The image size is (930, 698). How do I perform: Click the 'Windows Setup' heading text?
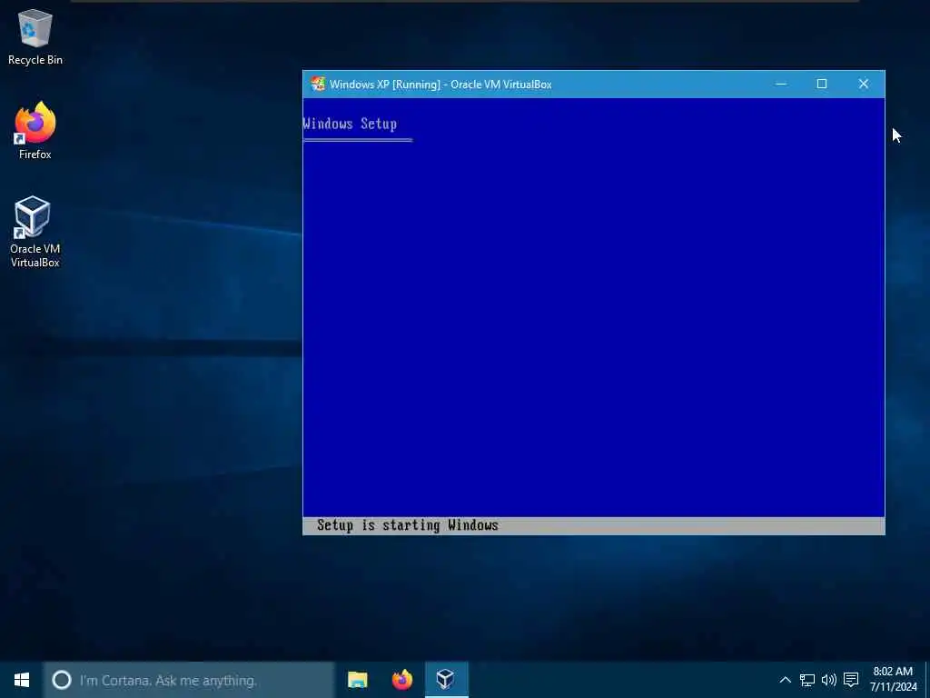pyautogui.click(x=350, y=124)
